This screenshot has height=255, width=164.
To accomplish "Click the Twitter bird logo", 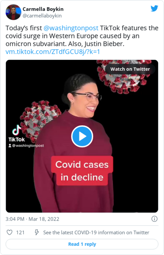I will coord(154,8).
